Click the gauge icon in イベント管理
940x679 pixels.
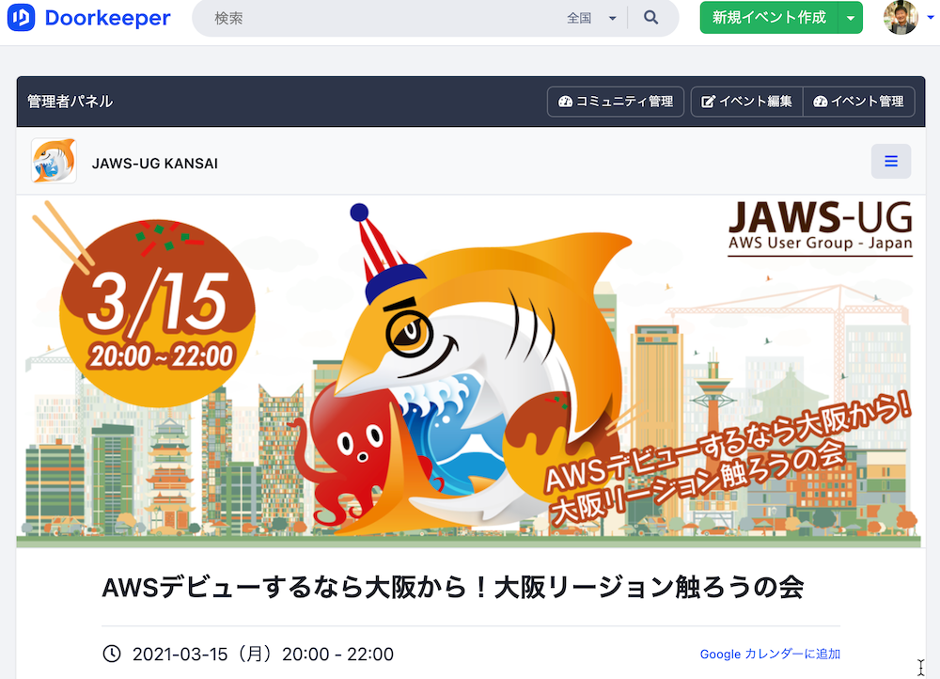[820, 102]
